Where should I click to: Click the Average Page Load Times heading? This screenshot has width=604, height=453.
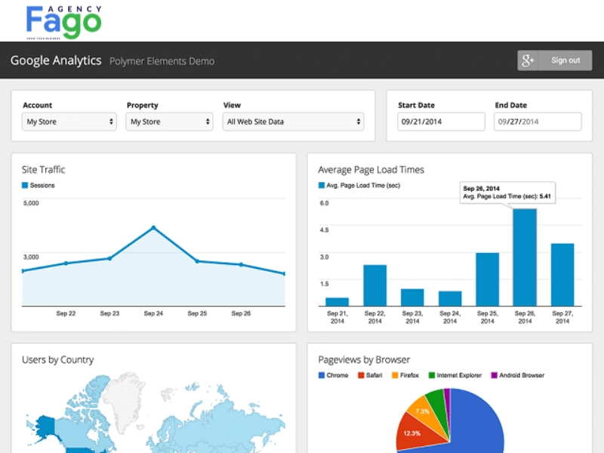[371, 170]
